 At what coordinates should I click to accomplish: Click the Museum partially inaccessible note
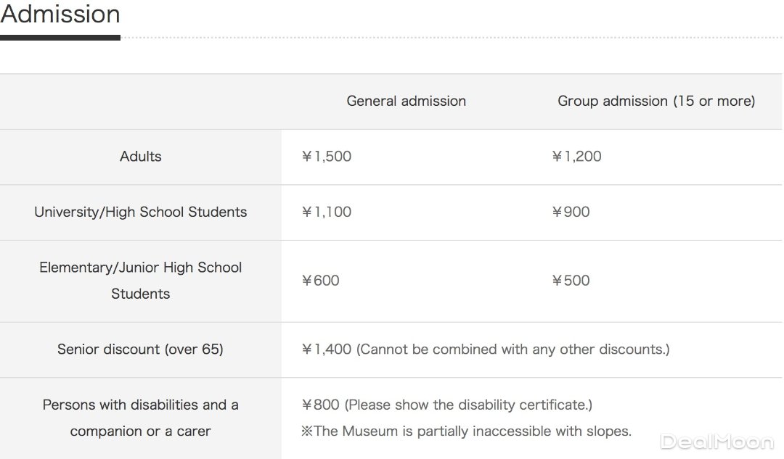coord(466,431)
